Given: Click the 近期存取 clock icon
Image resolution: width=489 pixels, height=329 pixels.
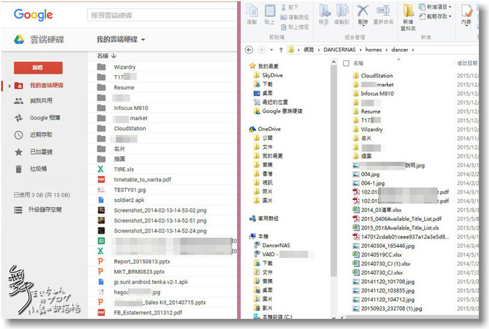Looking at the screenshot, I should (x=19, y=135).
